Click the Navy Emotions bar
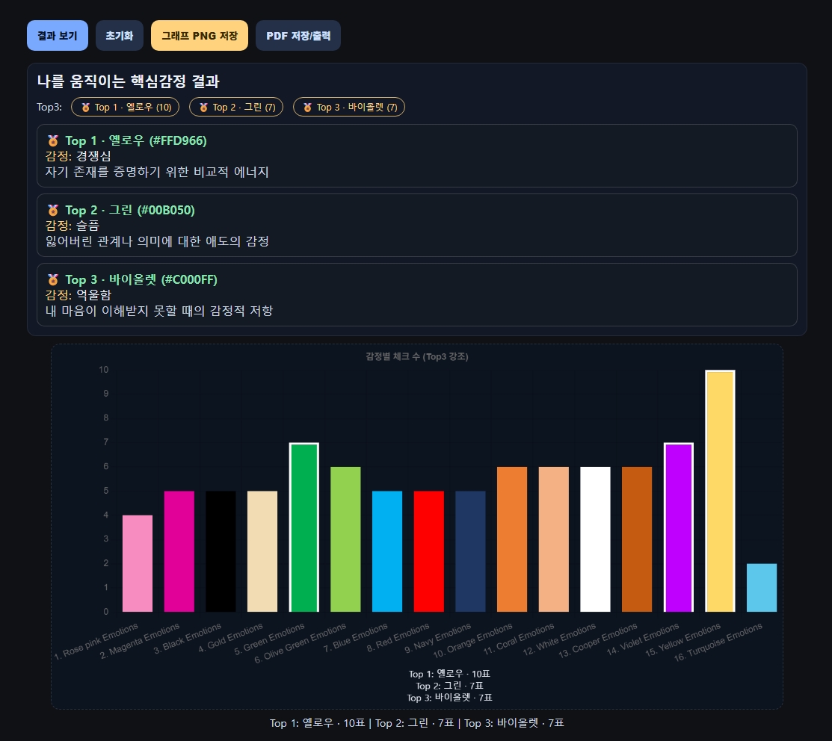This screenshot has width=832, height=741. pyautogui.click(x=470, y=551)
